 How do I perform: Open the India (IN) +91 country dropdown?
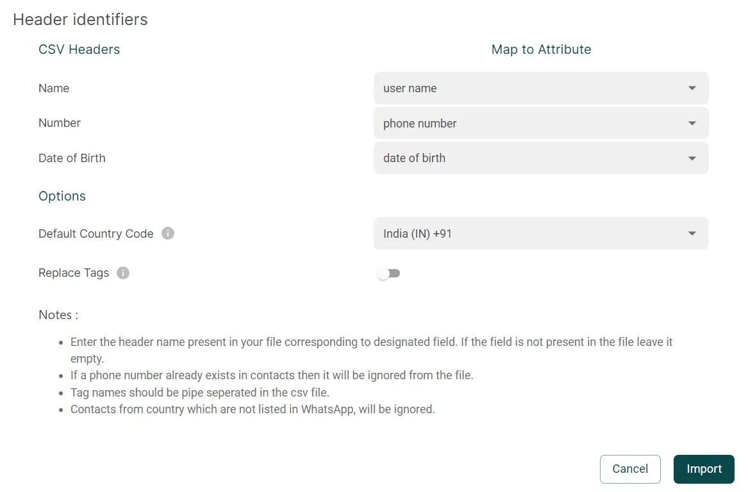(541, 234)
